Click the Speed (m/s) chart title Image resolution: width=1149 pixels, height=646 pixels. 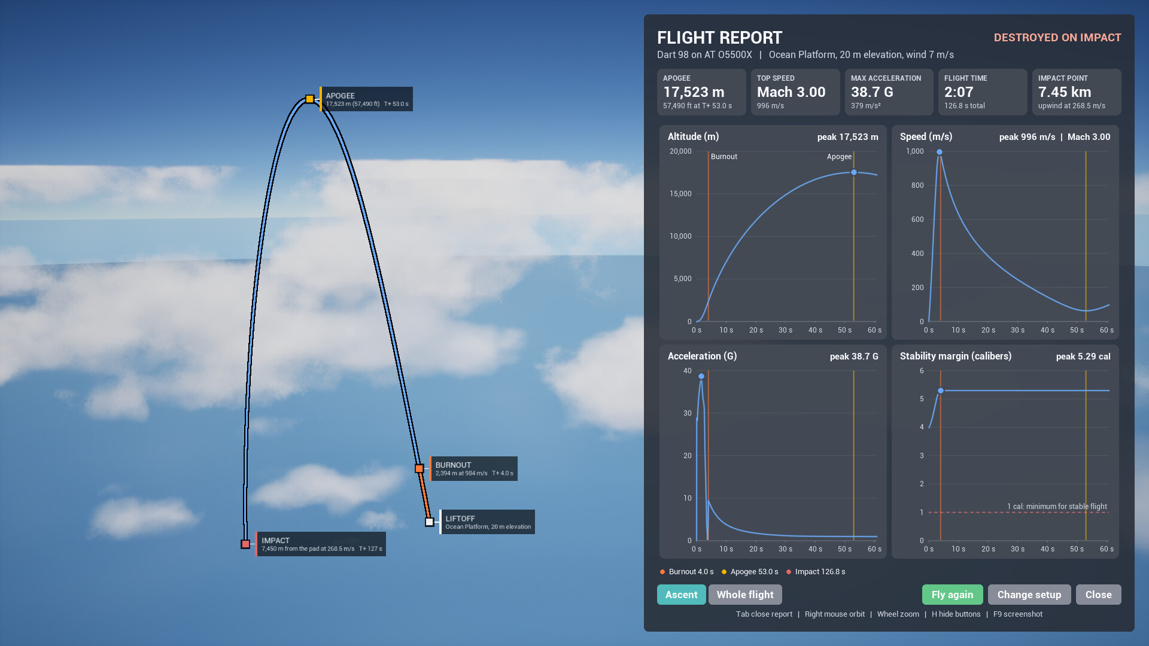click(x=926, y=137)
